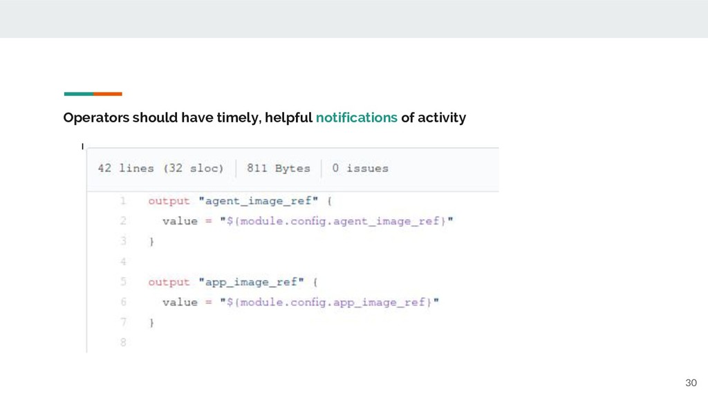Viewport: 708px width, 398px height.
Task: Click the module.config.app_image_ref interpolation value
Action: 329,303
